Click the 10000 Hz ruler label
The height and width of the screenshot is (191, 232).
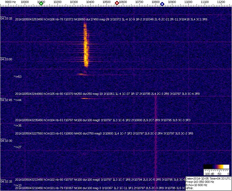tap(25, 2)
